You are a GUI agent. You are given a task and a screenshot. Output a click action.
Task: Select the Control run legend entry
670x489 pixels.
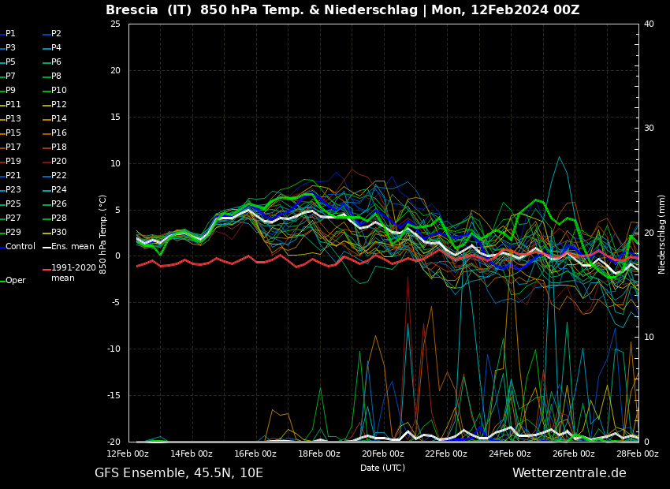point(20,247)
